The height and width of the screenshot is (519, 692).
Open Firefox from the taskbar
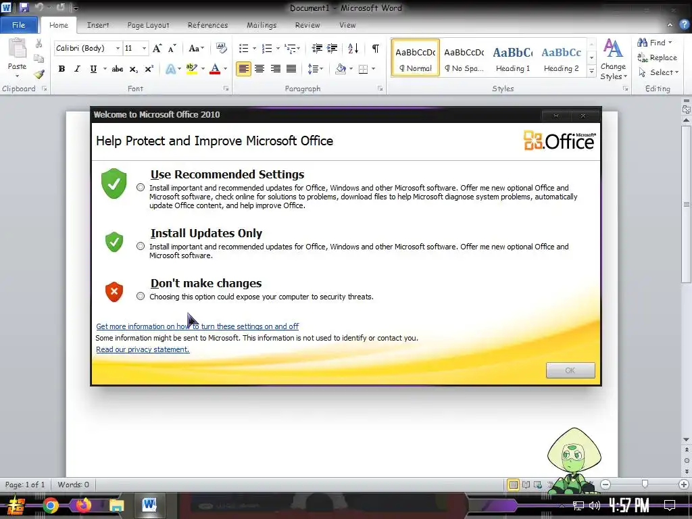tap(83, 505)
